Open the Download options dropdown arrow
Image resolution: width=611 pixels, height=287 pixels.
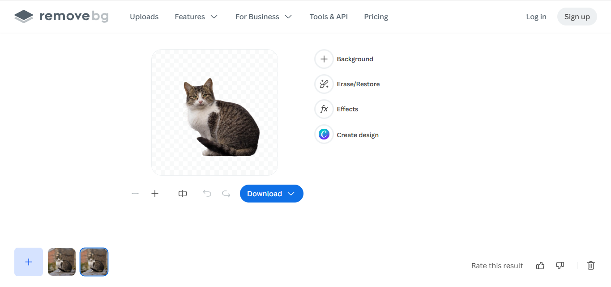(x=291, y=194)
